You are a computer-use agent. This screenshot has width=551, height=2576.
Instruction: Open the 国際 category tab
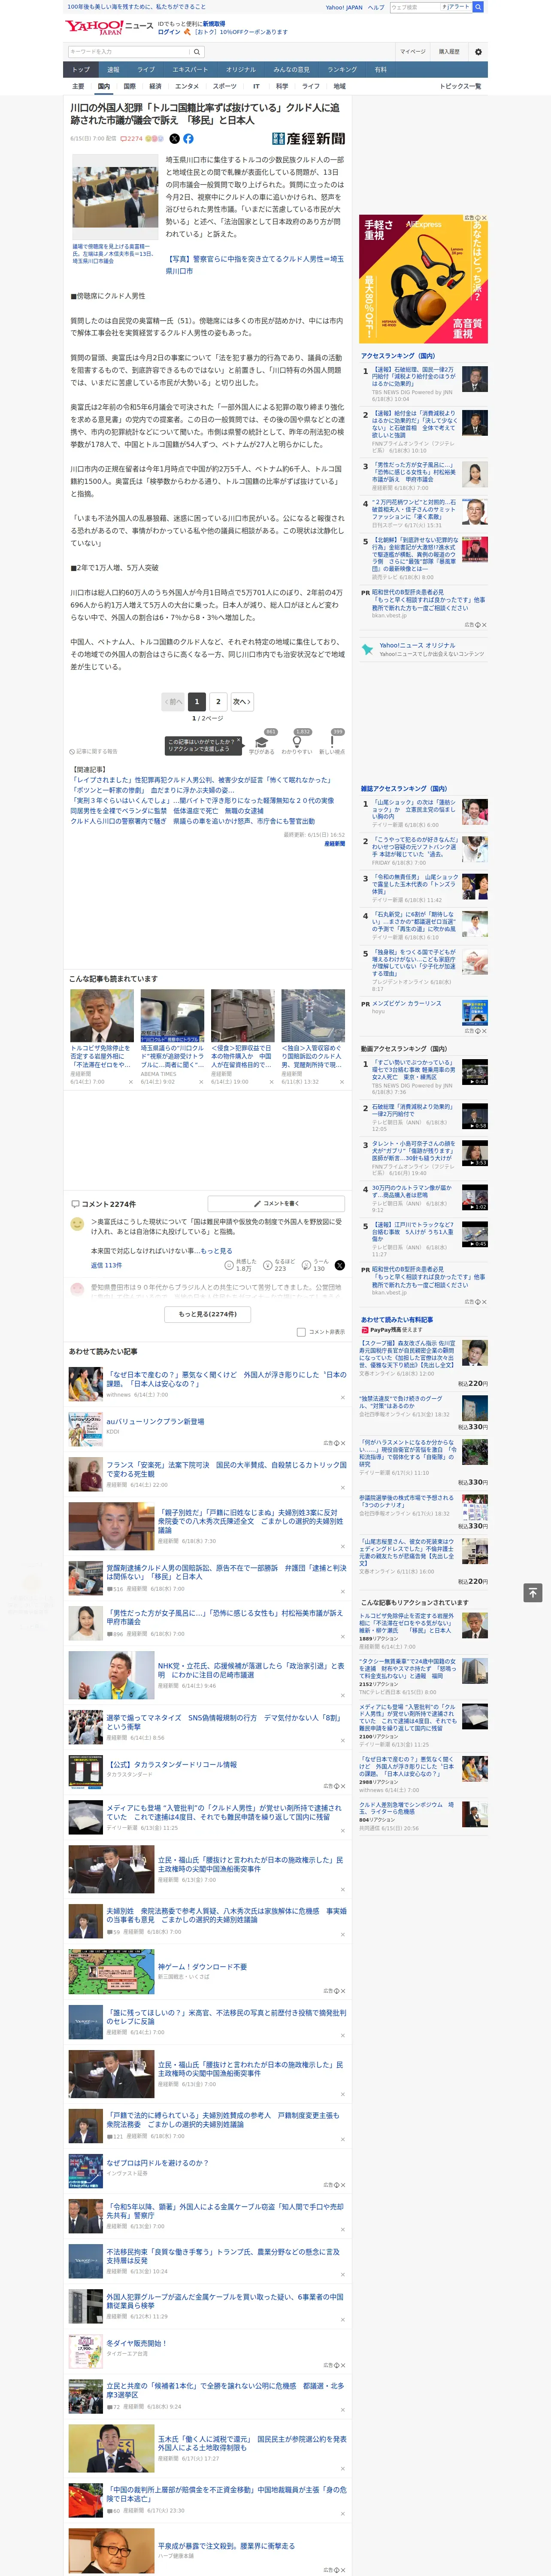click(x=129, y=86)
